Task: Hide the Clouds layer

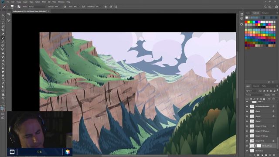Action: pos(247,111)
